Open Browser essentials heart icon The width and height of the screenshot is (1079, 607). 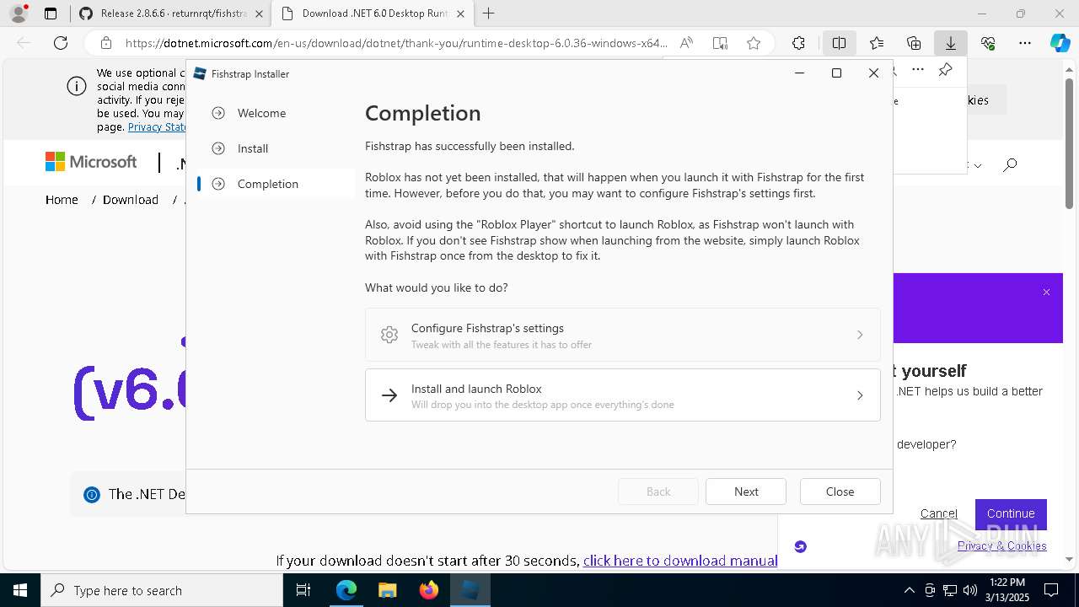(x=988, y=43)
